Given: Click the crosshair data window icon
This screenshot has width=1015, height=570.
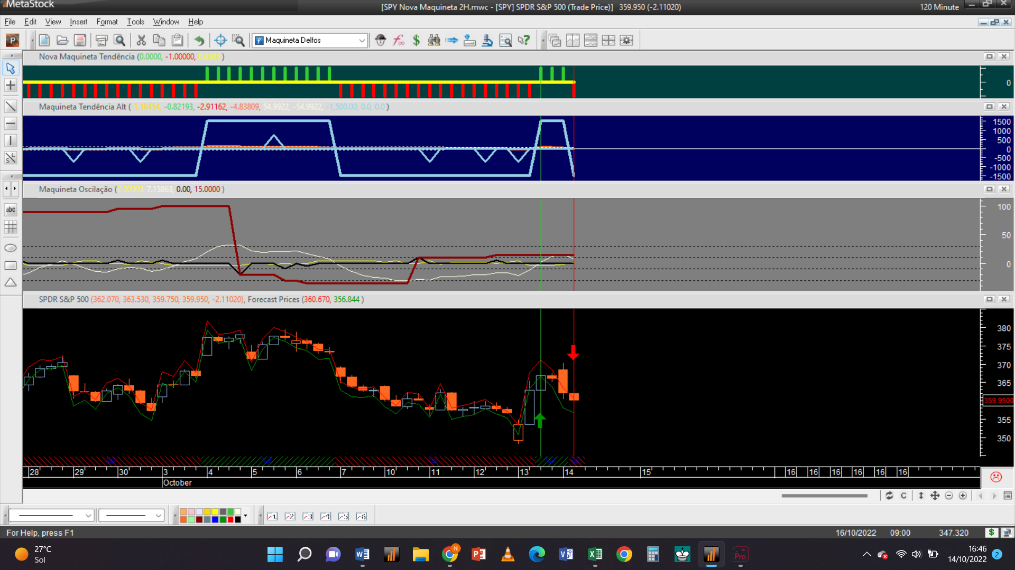Looking at the screenshot, I should tap(220, 40).
